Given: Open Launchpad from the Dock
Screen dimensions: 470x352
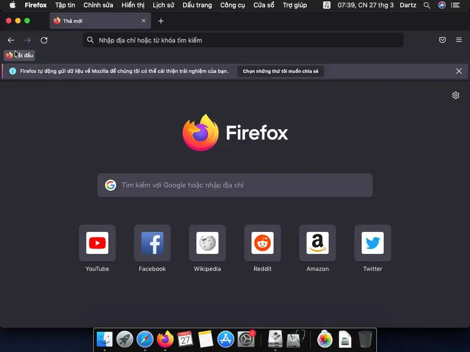Looking at the screenshot, I should [125, 339].
